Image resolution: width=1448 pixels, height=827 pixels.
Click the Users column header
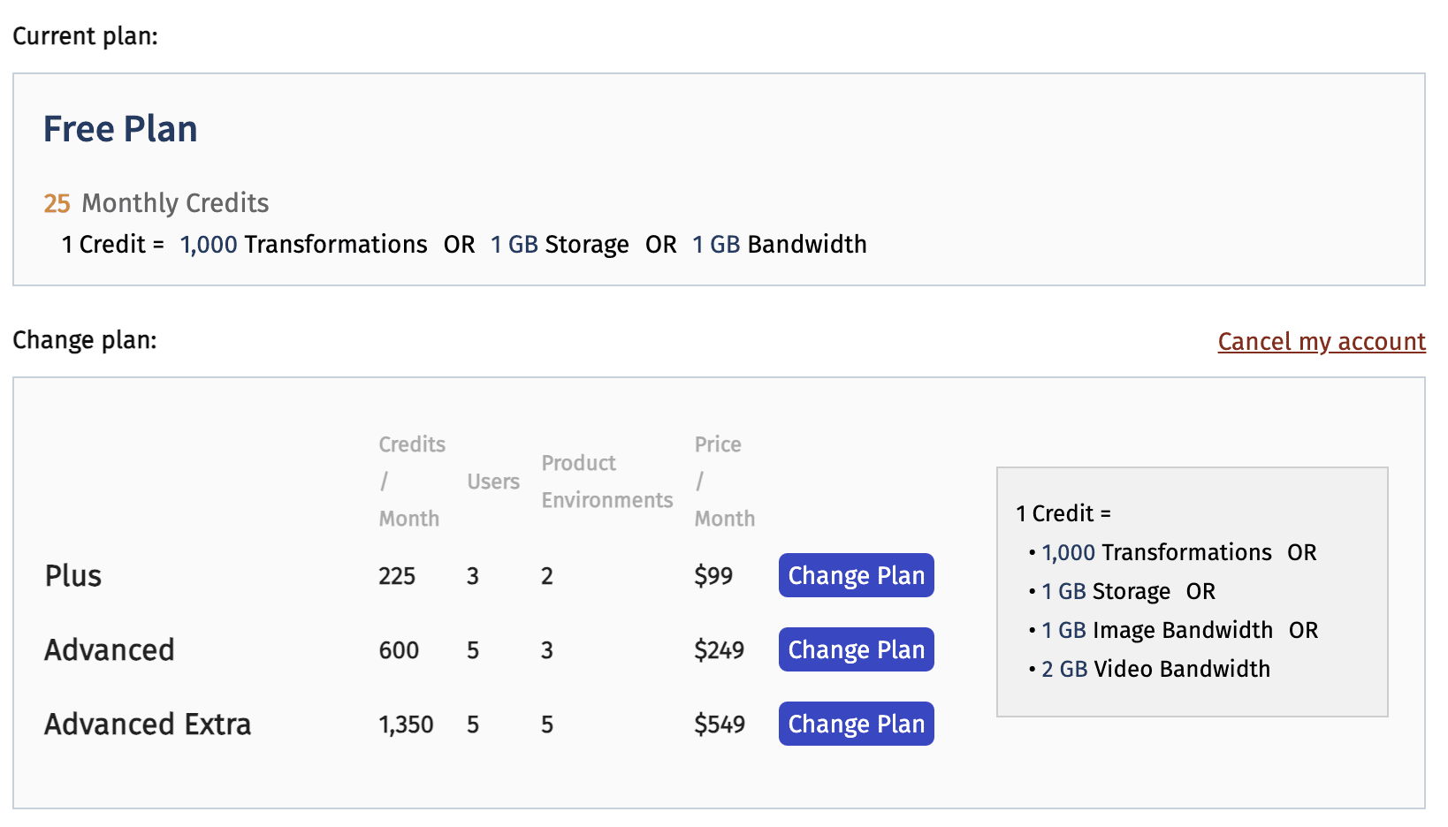pyautogui.click(x=492, y=482)
